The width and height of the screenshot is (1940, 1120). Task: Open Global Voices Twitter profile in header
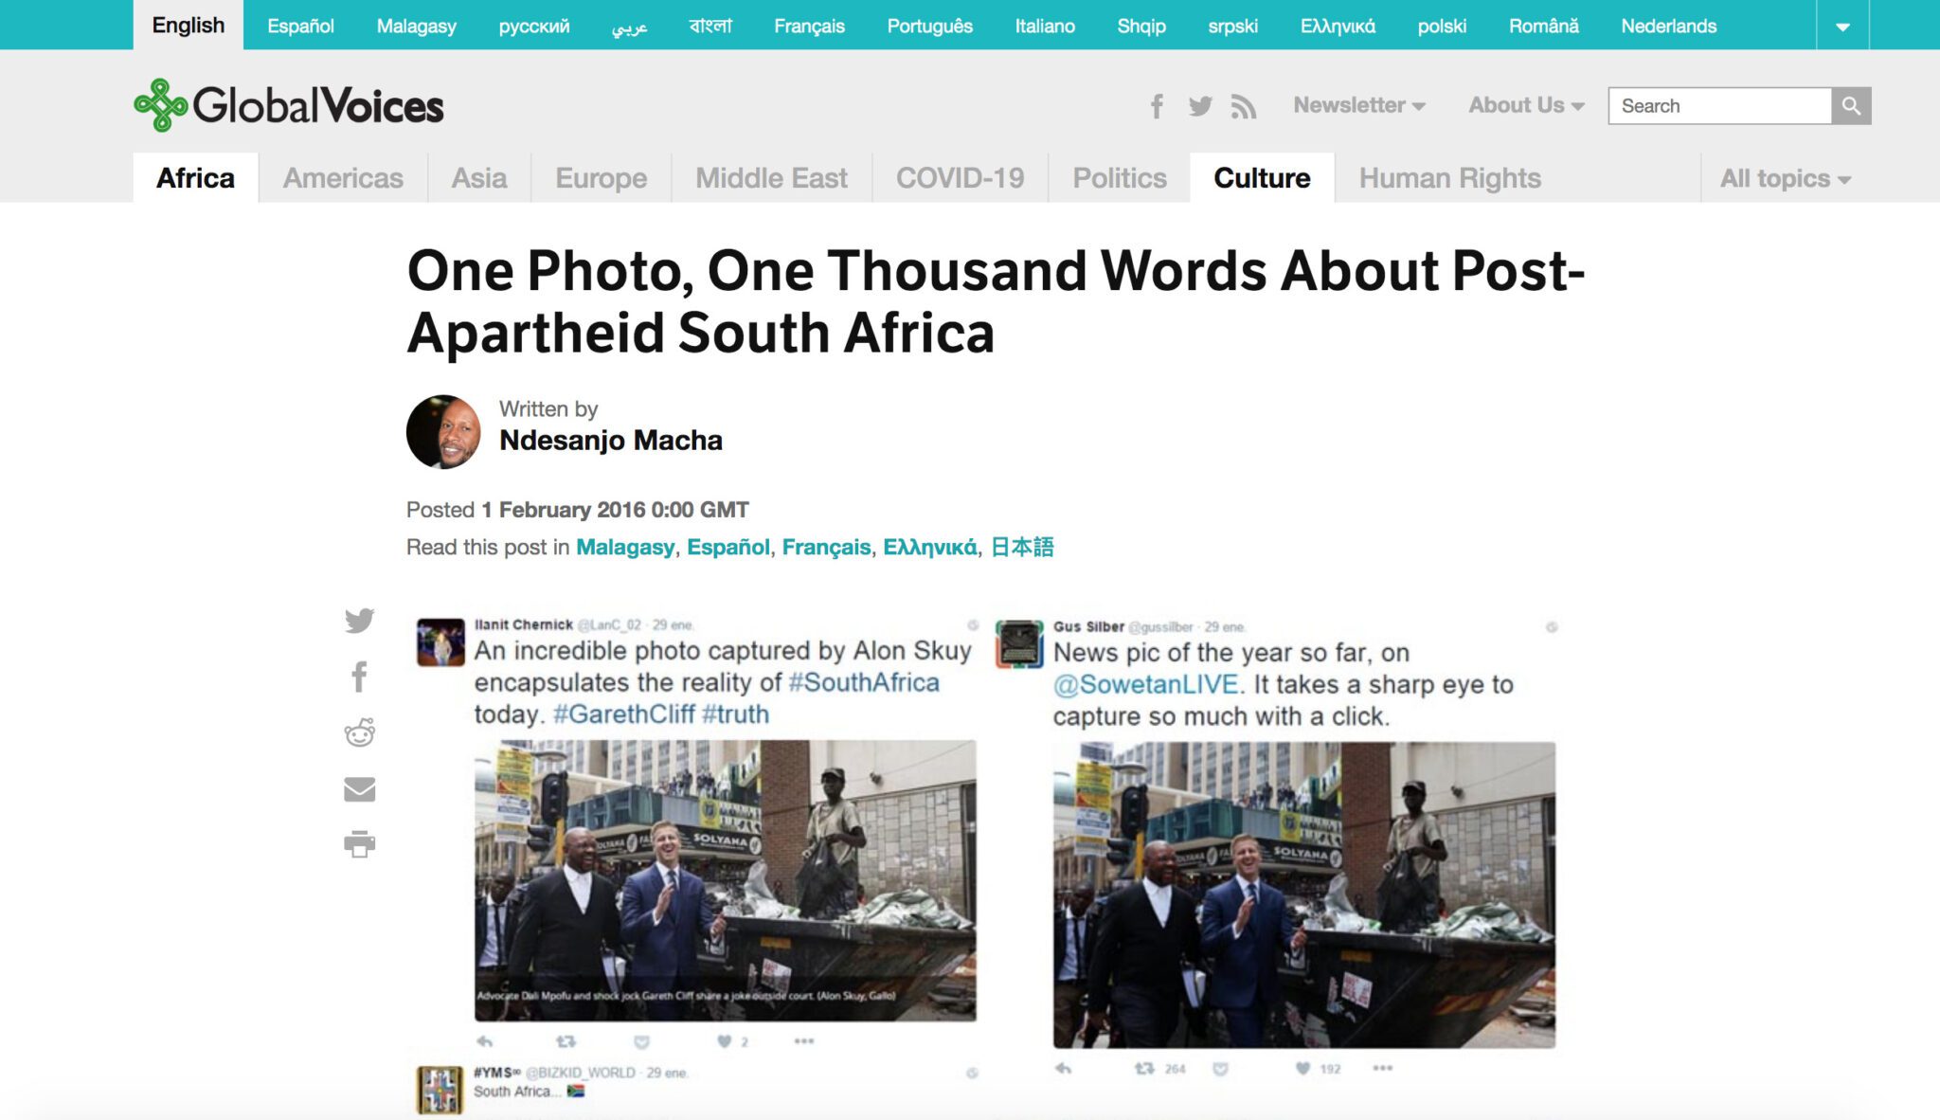(x=1200, y=106)
